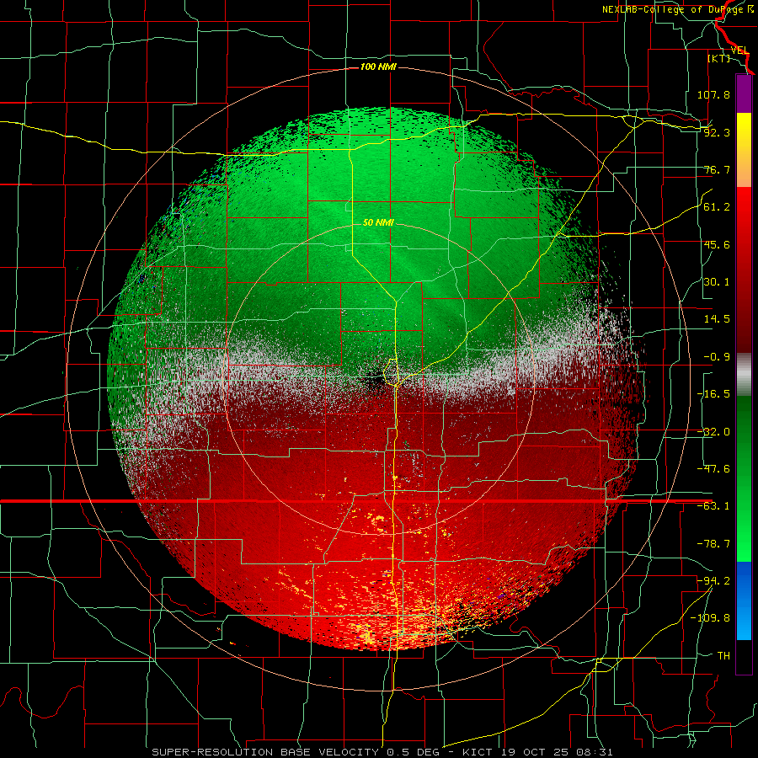Click the blue segment of the color bar

(x=744, y=601)
